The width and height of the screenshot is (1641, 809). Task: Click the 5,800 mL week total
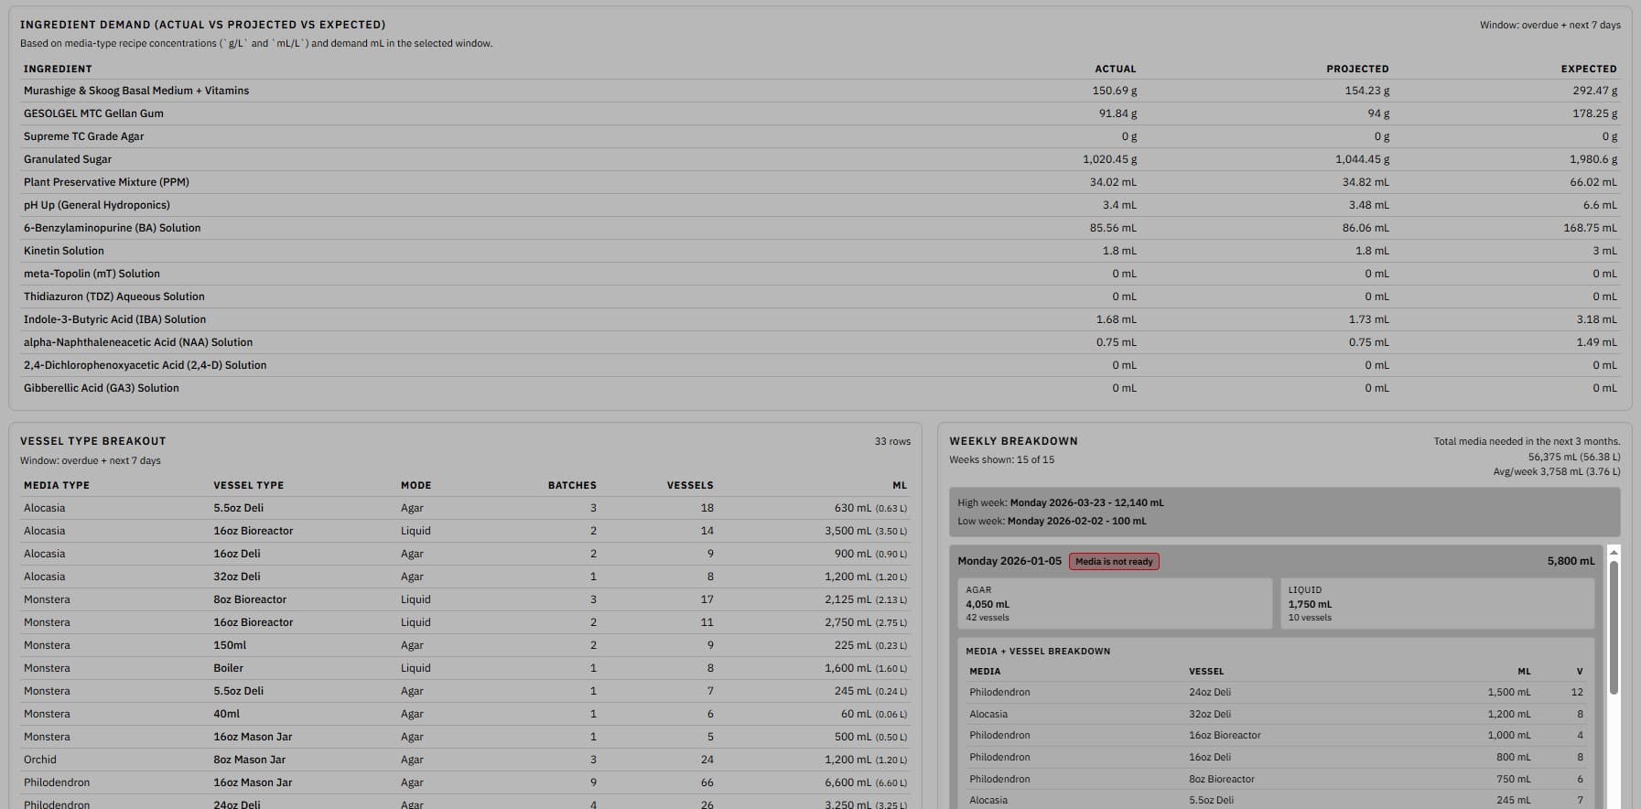(x=1571, y=561)
